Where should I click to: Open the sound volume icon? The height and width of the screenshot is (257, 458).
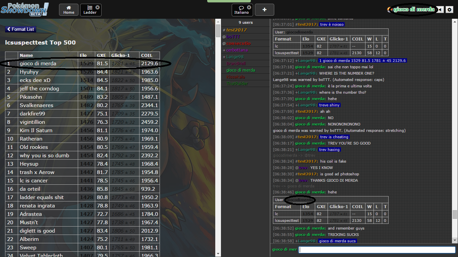tap(440, 10)
